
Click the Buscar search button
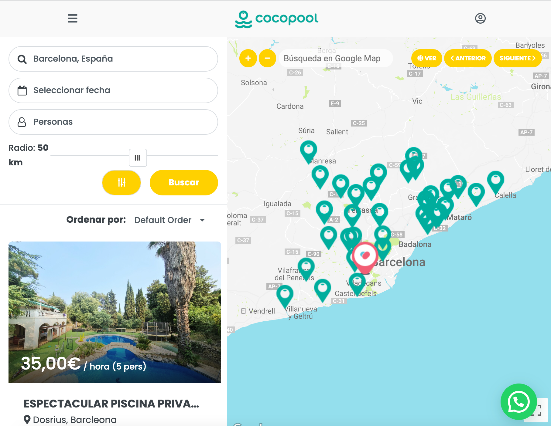[184, 182]
